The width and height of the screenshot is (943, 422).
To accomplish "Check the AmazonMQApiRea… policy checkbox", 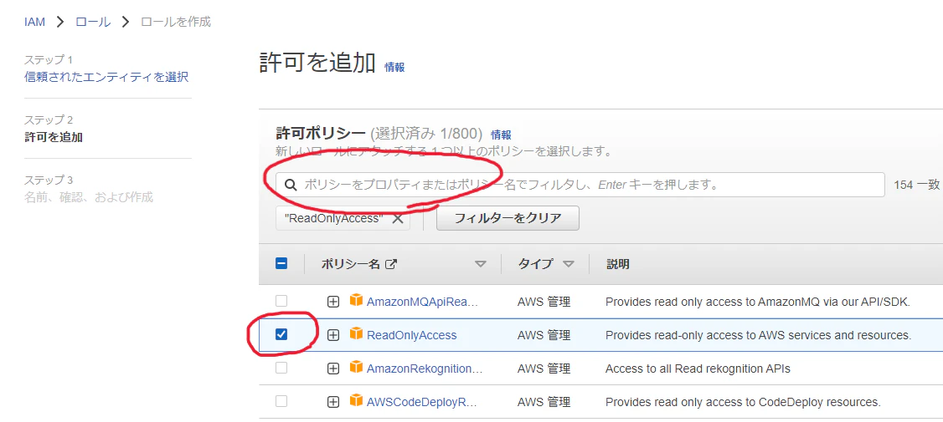I will pyautogui.click(x=281, y=301).
